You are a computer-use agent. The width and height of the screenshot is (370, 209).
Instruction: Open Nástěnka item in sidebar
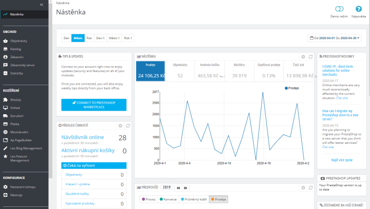[x=24, y=14]
